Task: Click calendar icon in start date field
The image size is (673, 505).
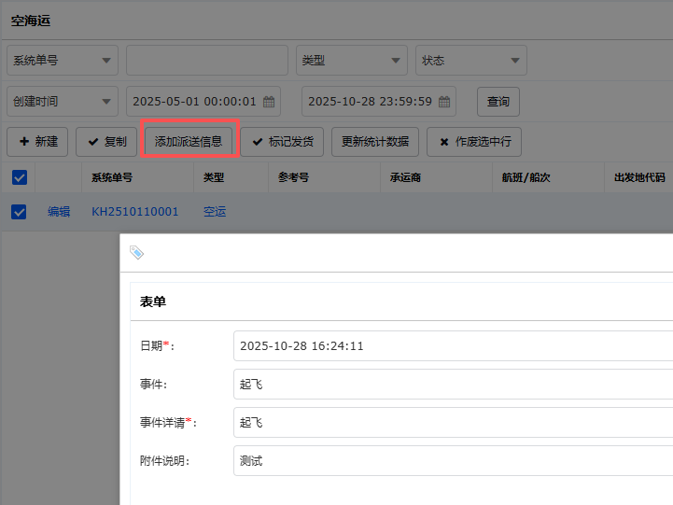Action: 269,102
